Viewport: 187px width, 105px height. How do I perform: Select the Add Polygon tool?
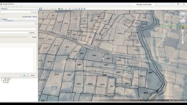pyautogui.click(x=47, y=9)
